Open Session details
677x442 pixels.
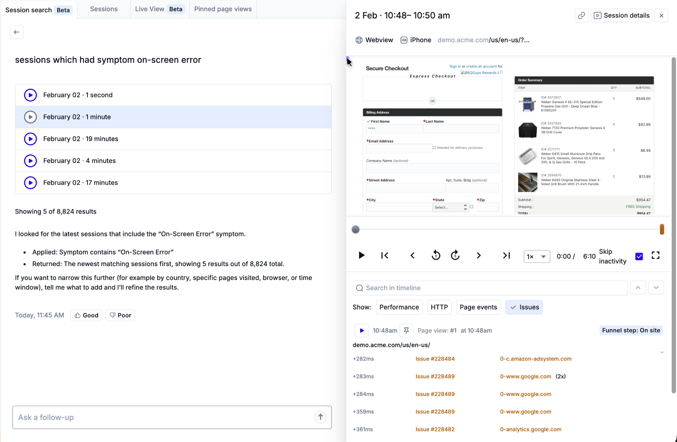621,16
